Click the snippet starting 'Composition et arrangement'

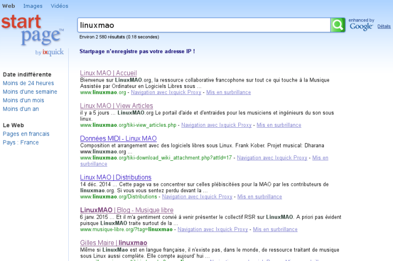(x=202, y=148)
